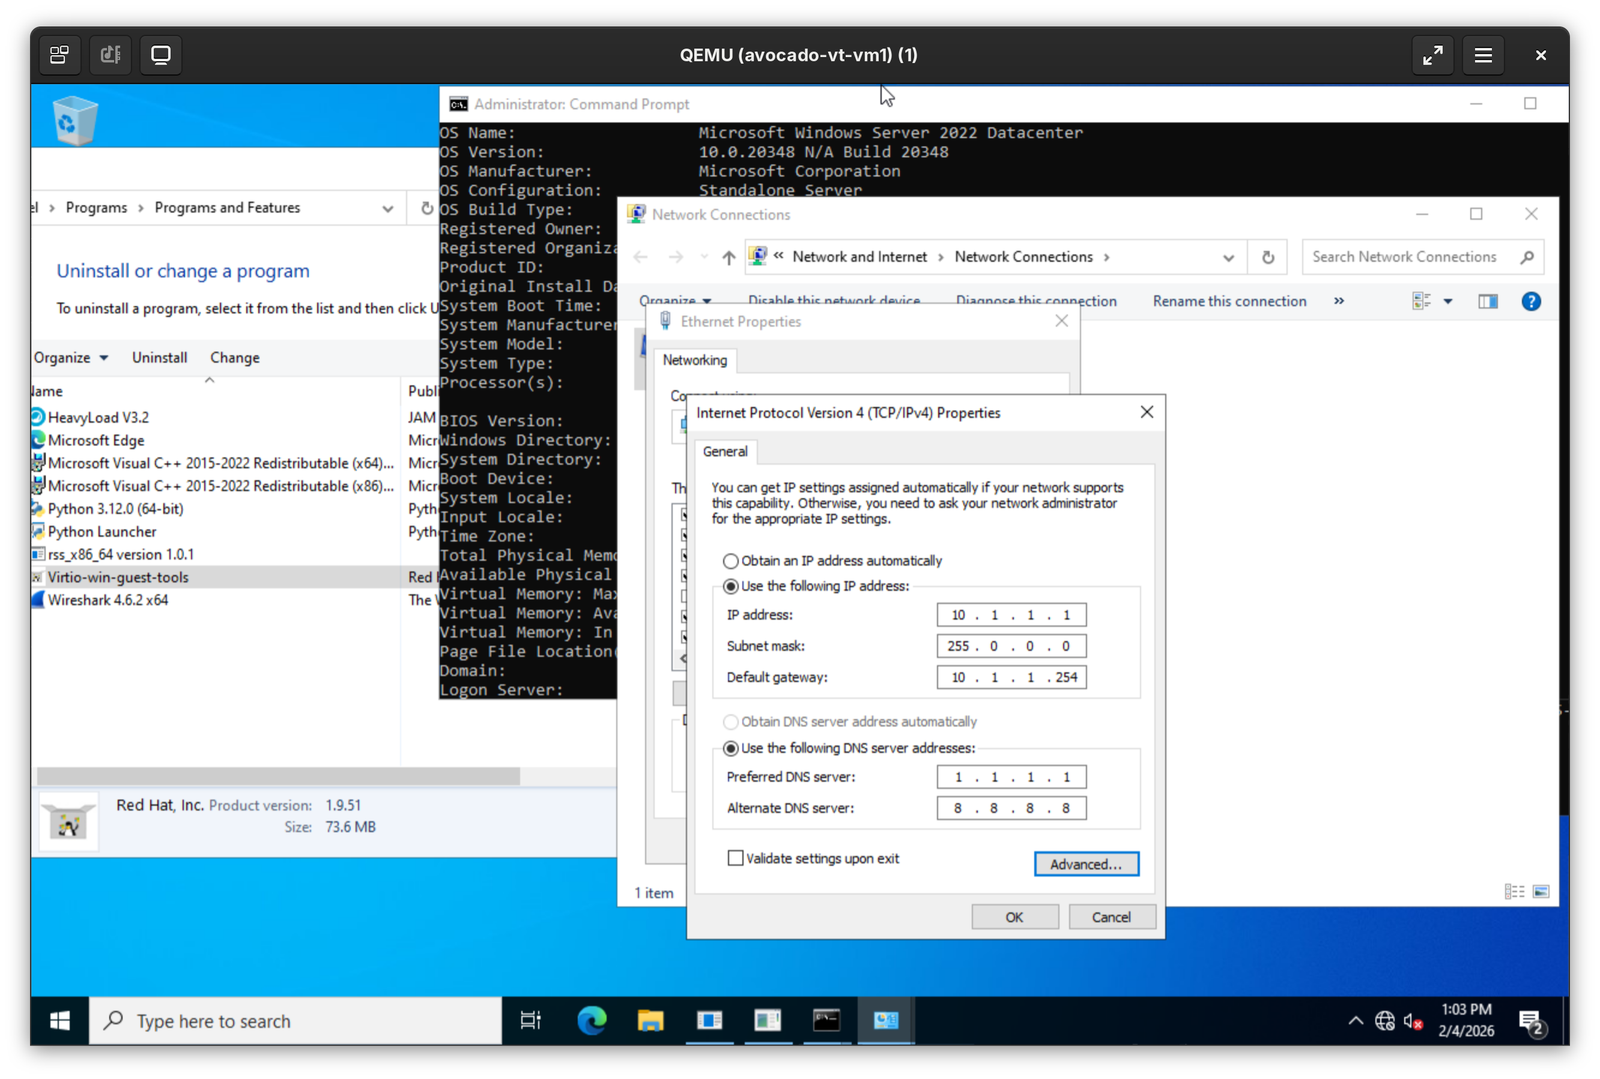Image resolution: width=1600 pixels, height=1079 pixels.
Task: Click the Network Connections refresh icon
Action: click(1267, 257)
